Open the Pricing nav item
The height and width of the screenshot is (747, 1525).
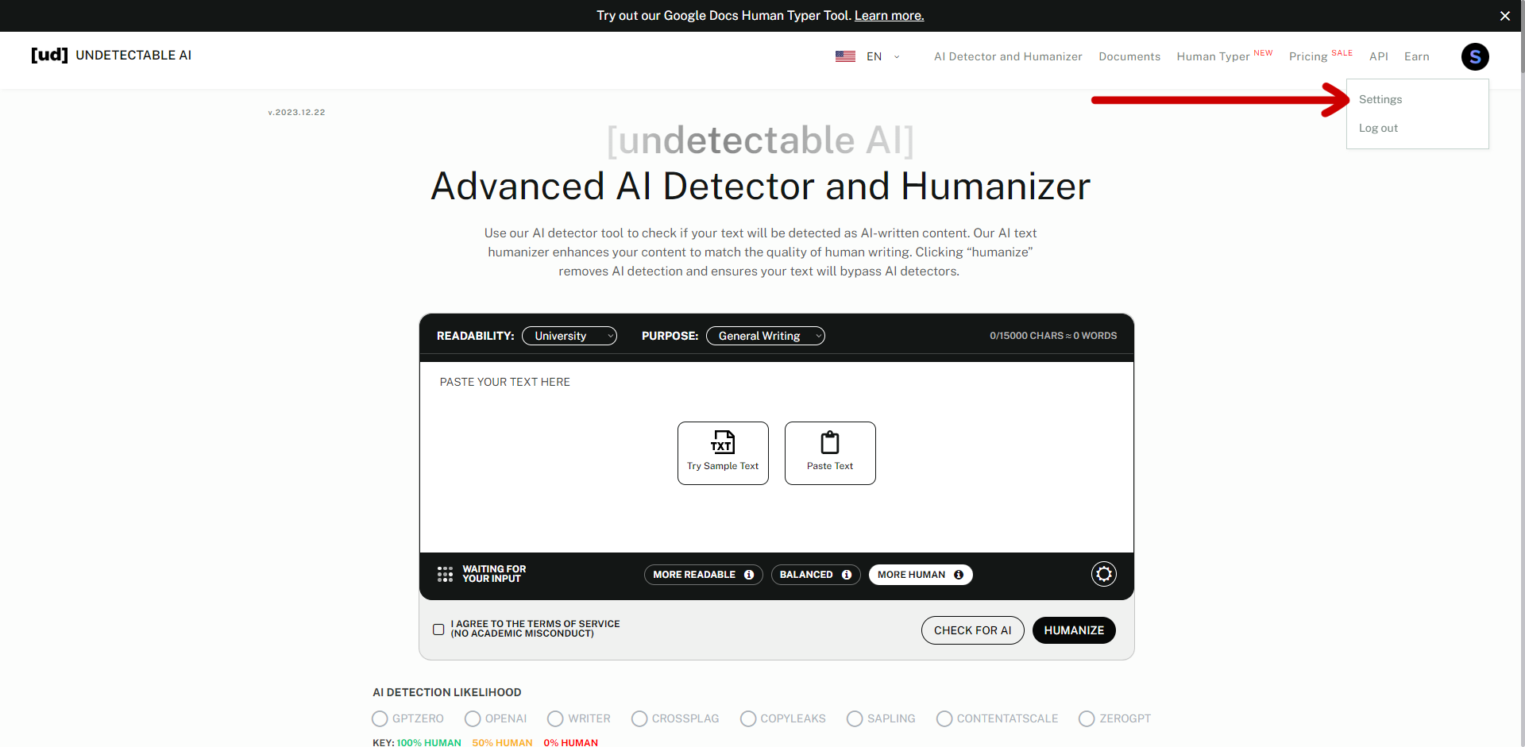pyautogui.click(x=1320, y=56)
